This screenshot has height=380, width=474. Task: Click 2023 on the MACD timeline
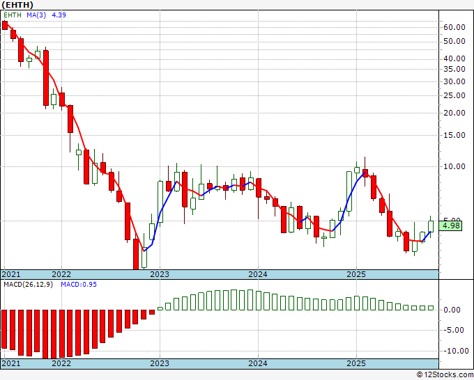pyautogui.click(x=160, y=363)
